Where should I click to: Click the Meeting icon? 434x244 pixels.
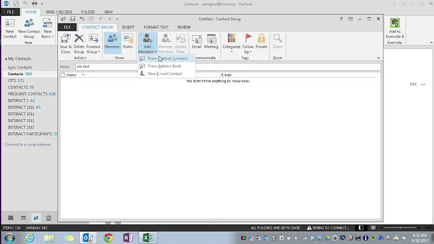pos(211,41)
